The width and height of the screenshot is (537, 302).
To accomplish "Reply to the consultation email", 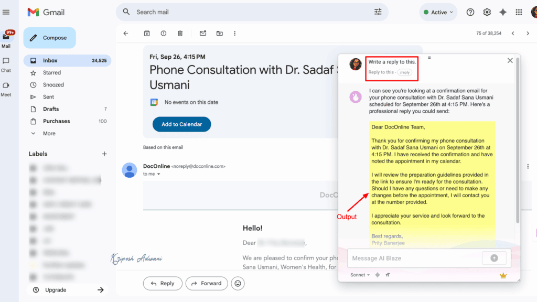I will 163,283.
